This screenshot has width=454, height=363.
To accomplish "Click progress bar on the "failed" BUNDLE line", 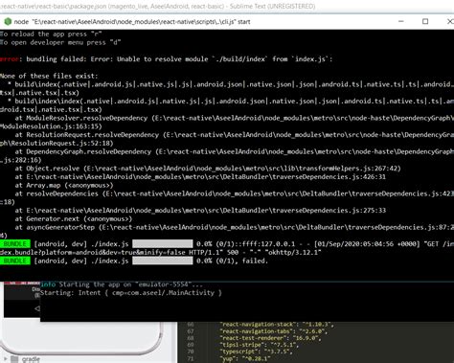I will tap(163, 261).
